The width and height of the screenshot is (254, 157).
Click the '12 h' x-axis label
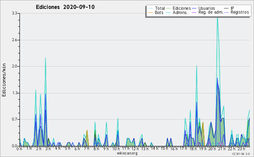coord(135,149)
